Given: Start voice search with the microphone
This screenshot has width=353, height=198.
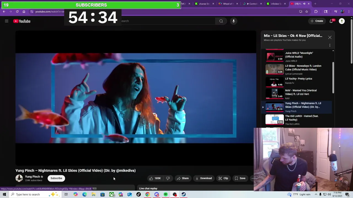Looking at the screenshot, I should coord(234,21).
